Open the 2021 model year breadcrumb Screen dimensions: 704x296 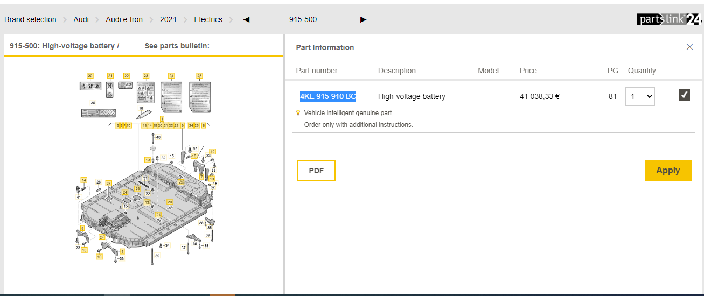pyautogui.click(x=168, y=20)
